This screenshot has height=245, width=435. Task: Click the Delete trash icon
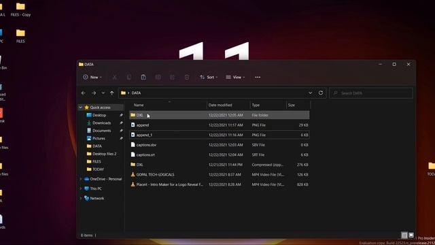tap(187, 77)
